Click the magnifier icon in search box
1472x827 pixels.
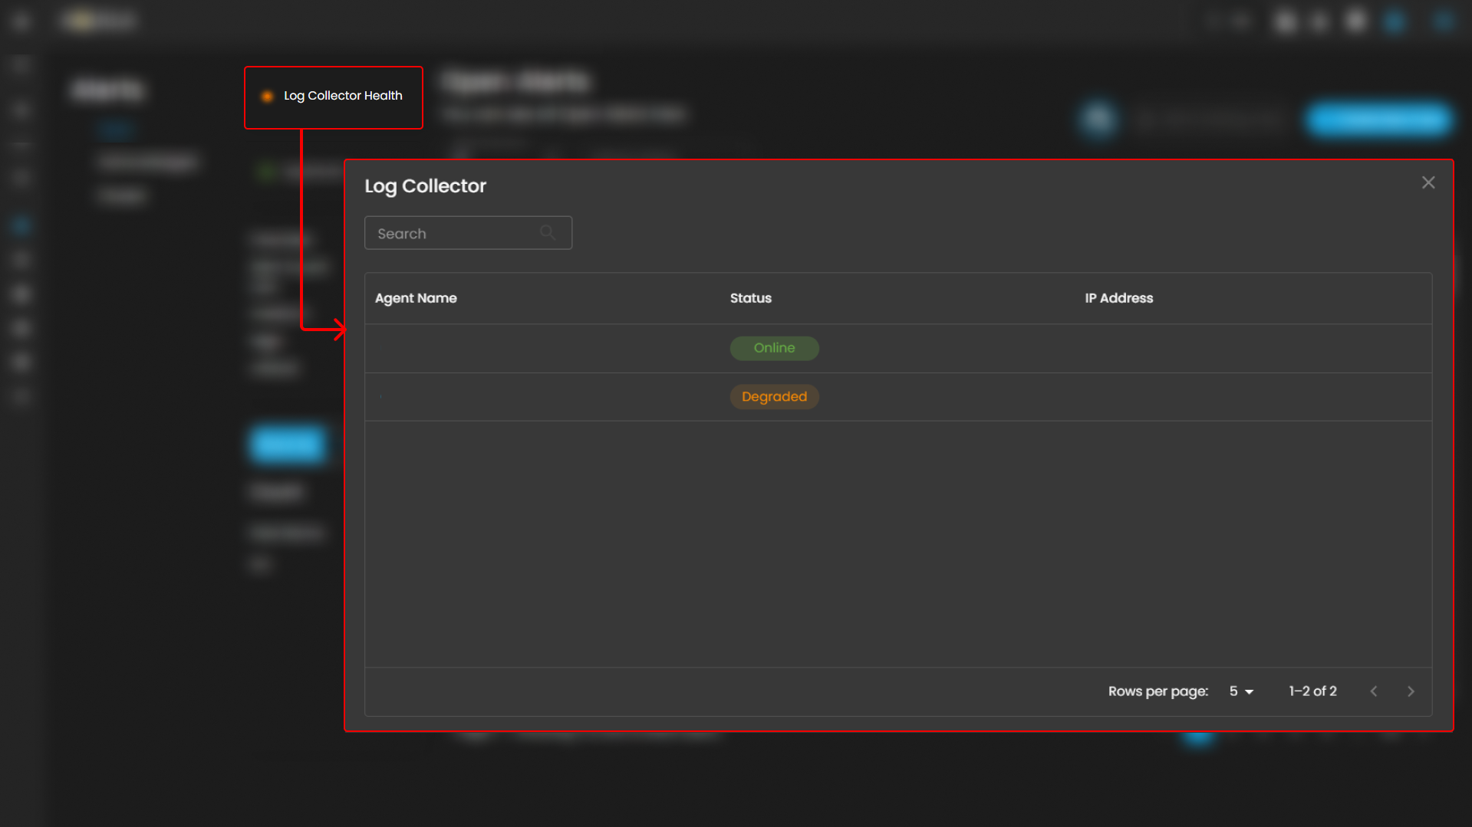pos(547,233)
